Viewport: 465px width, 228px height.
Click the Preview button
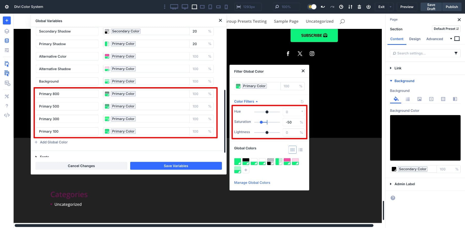407,7
